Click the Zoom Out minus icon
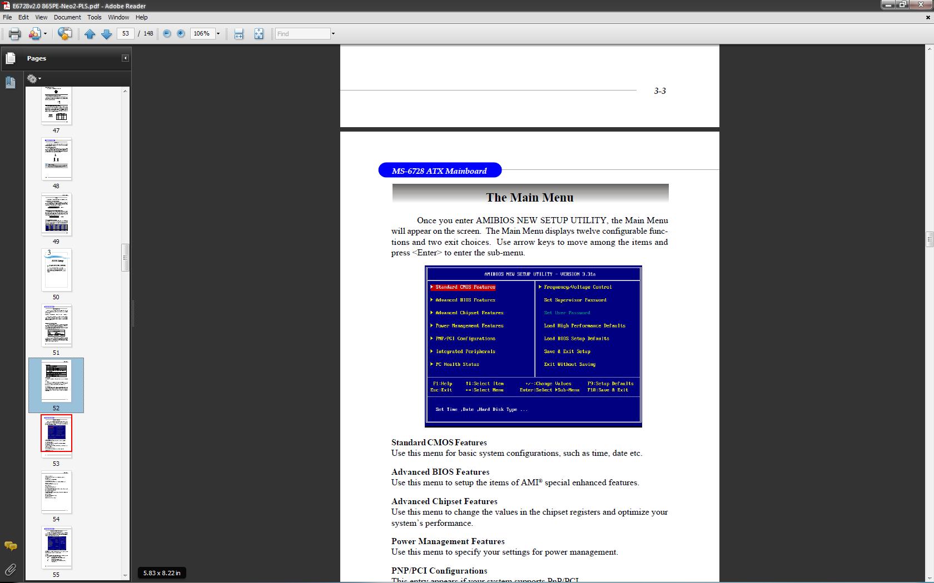This screenshot has width=934, height=583. [167, 34]
